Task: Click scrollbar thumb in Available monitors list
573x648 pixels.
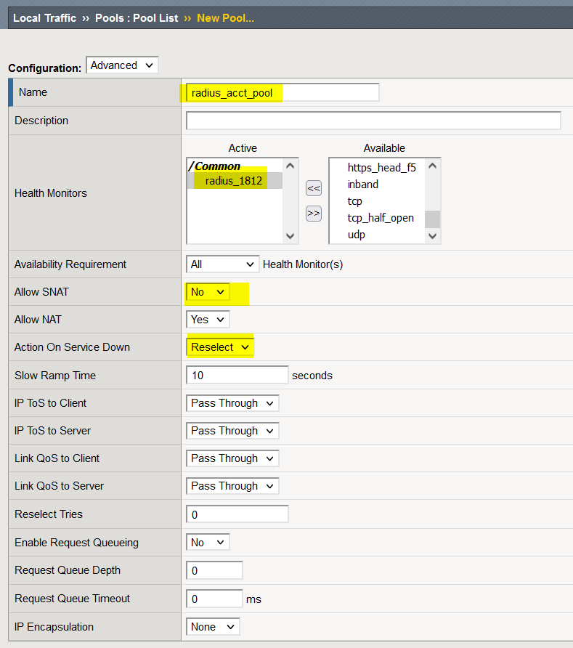Action: (x=432, y=219)
